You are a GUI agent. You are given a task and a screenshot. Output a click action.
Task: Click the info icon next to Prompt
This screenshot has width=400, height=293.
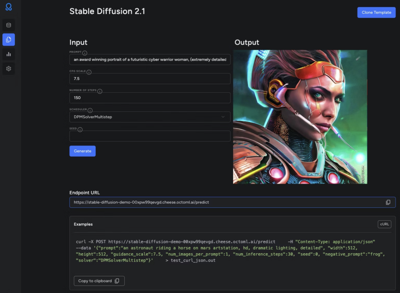85,53
